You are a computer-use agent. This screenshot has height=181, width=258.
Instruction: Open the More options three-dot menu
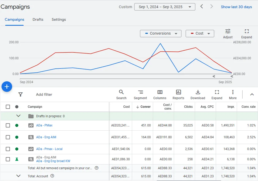(233, 94)
